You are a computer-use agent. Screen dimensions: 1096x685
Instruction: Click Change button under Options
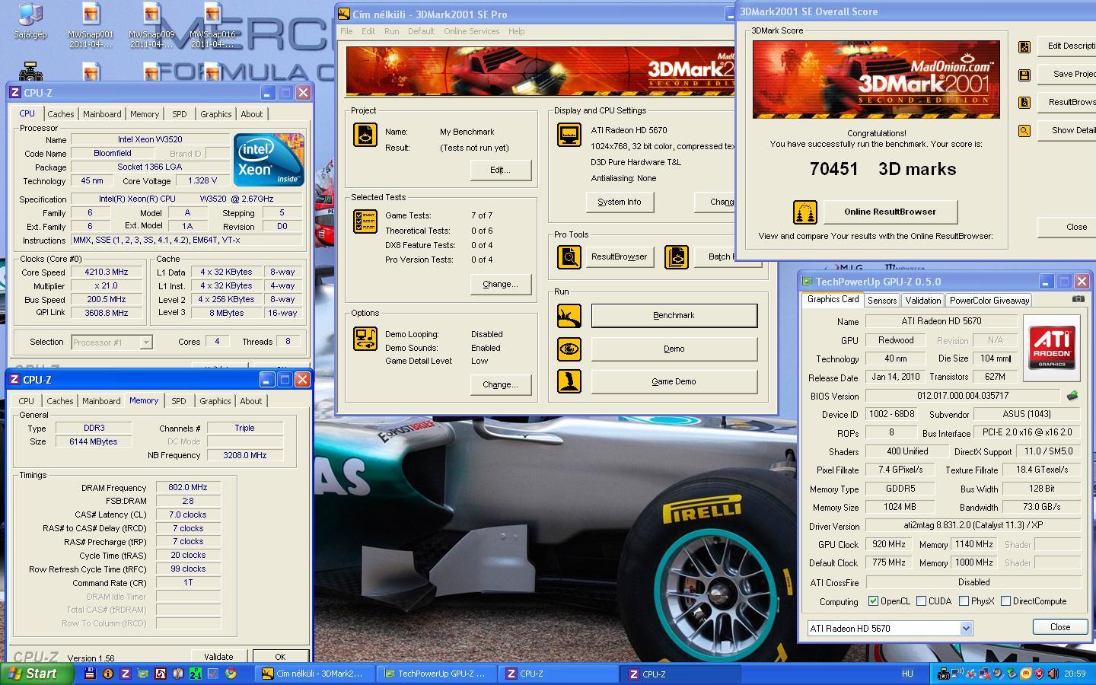500,384
